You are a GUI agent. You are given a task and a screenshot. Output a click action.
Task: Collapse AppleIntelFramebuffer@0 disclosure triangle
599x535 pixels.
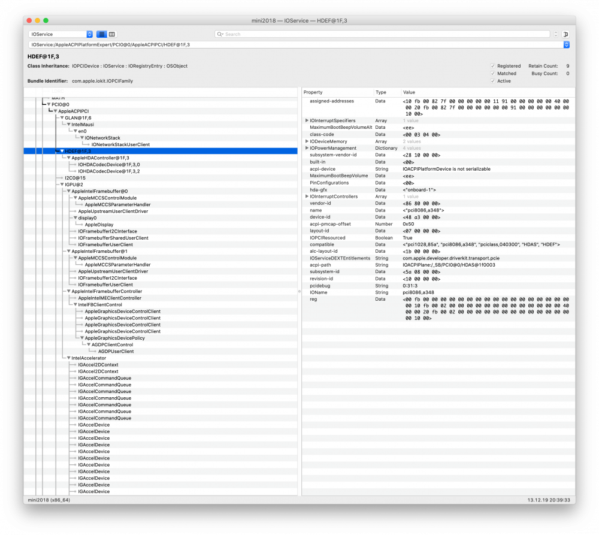(x=69, y=191)
